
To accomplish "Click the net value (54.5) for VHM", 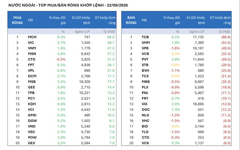I will click(226, 42).
